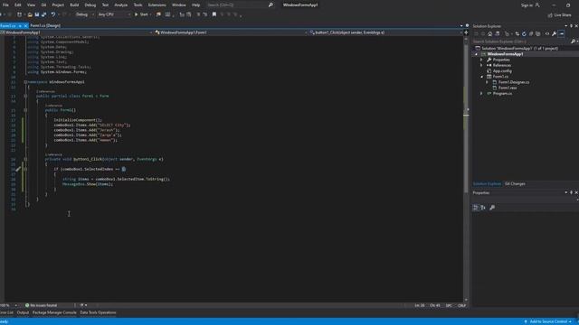The image size is (579, 325).
Task: Open the Debug menu
Action: [90, 5]
